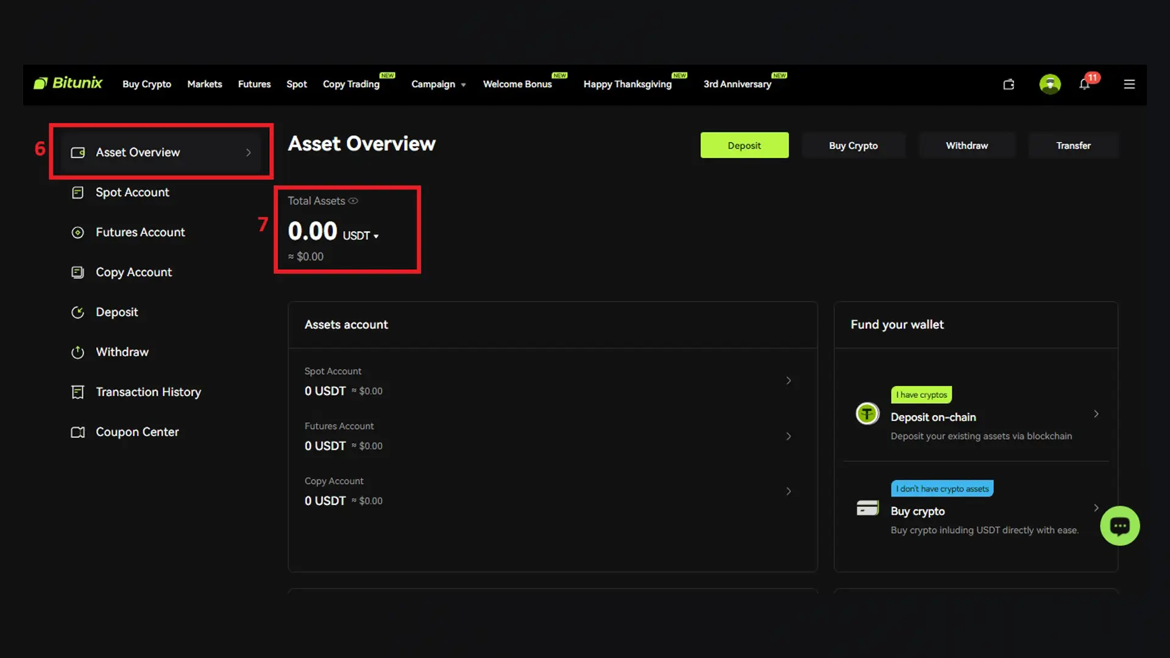
Task: Click the Bitunix logo
Action: coord(68,83)
